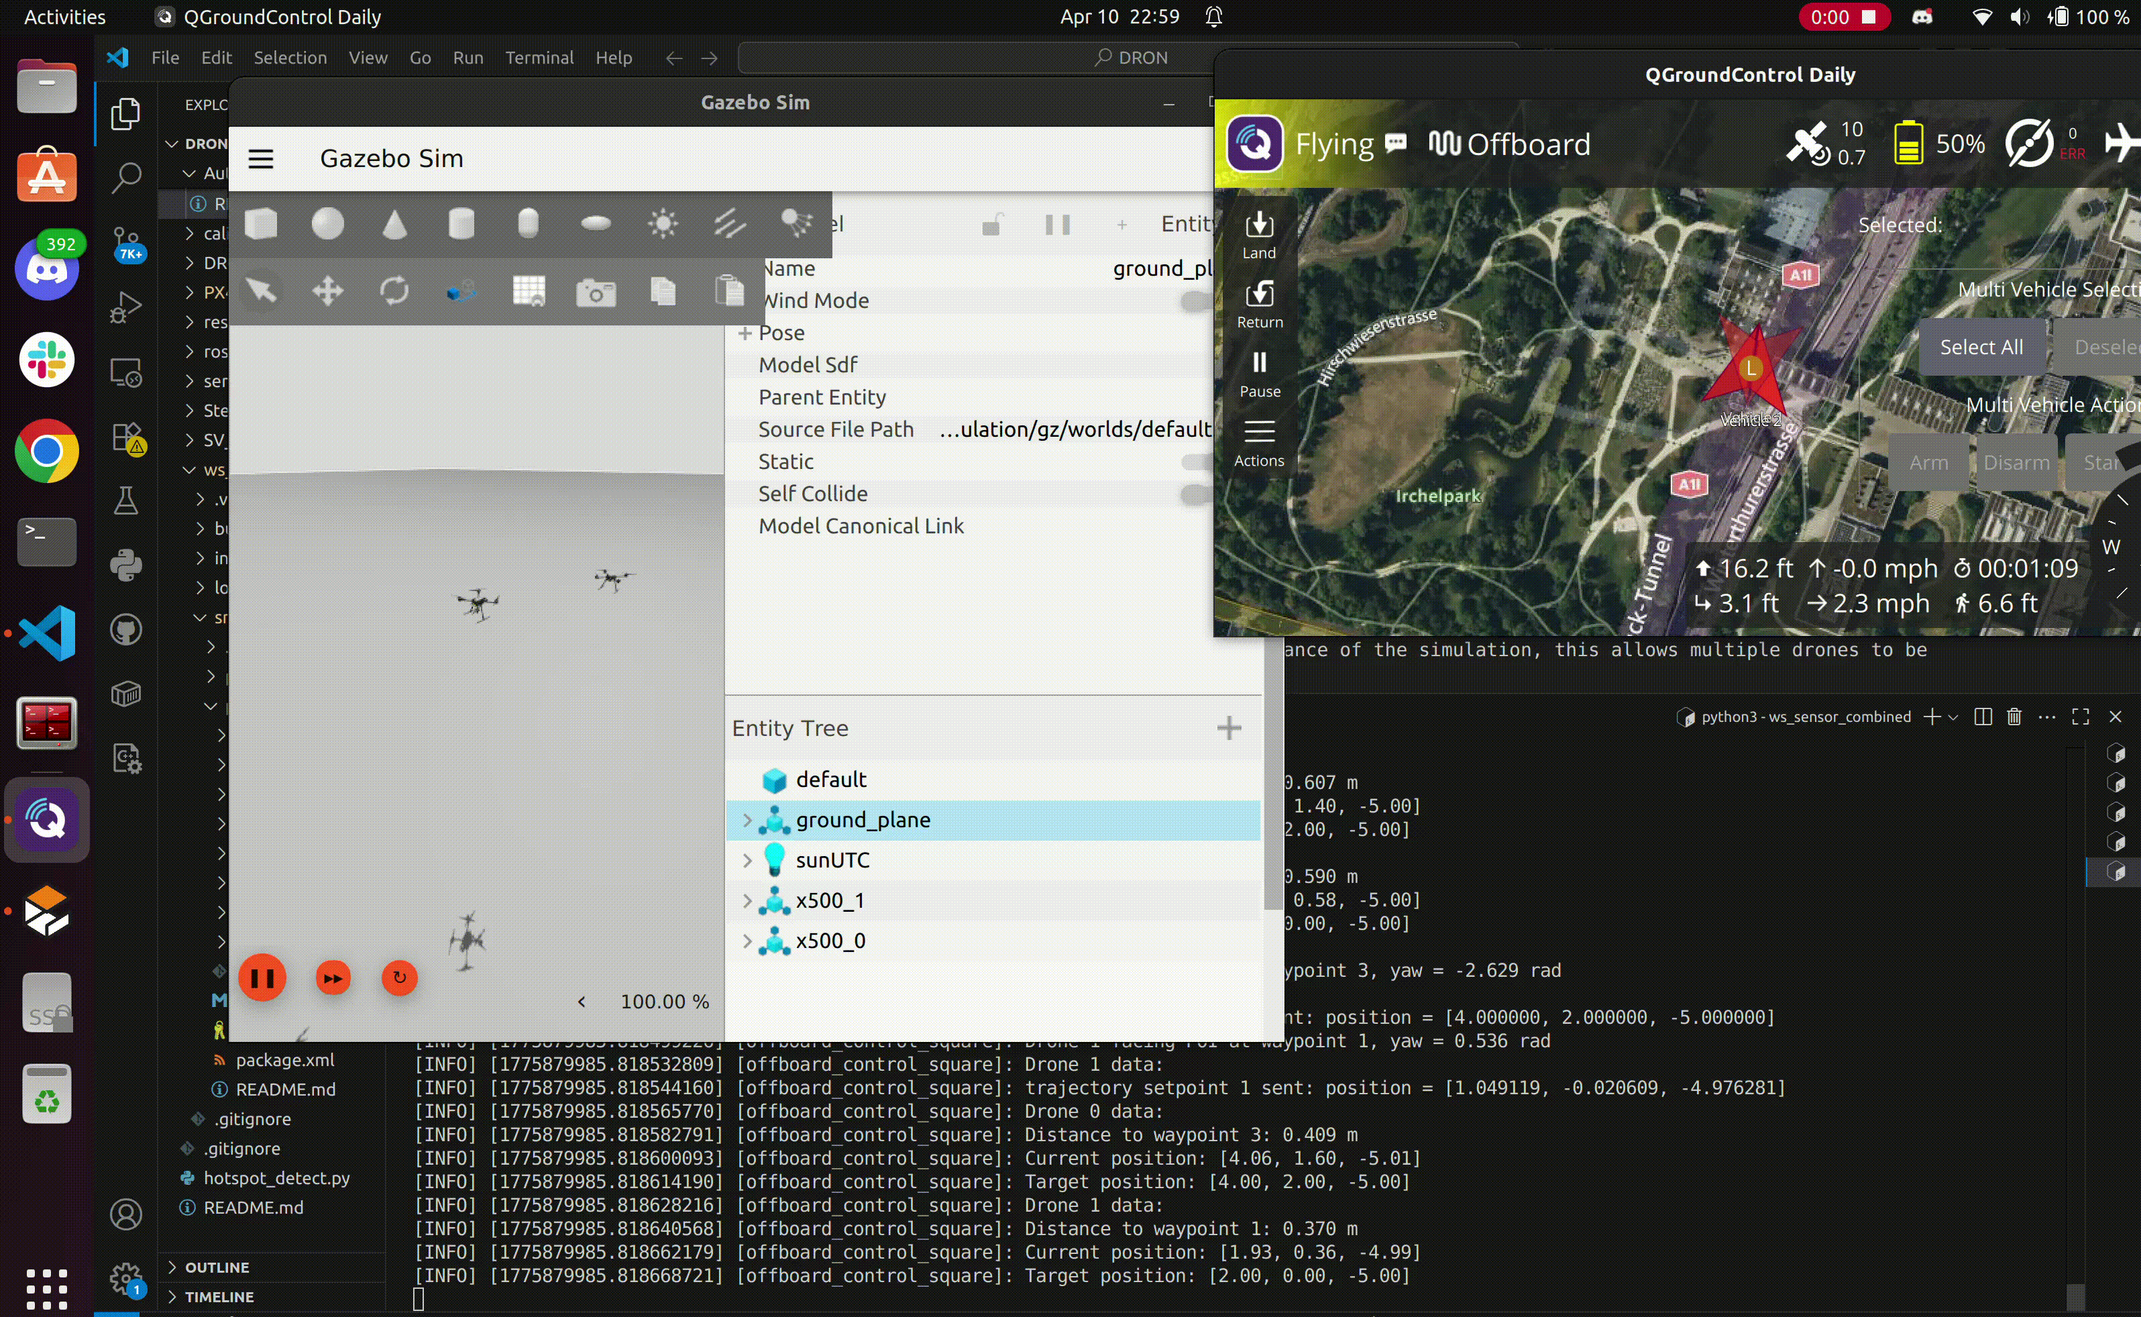Pause the Gazebo simulation with red button
The width and height of the screenshot is (2141, 1317).
point(262,978)
